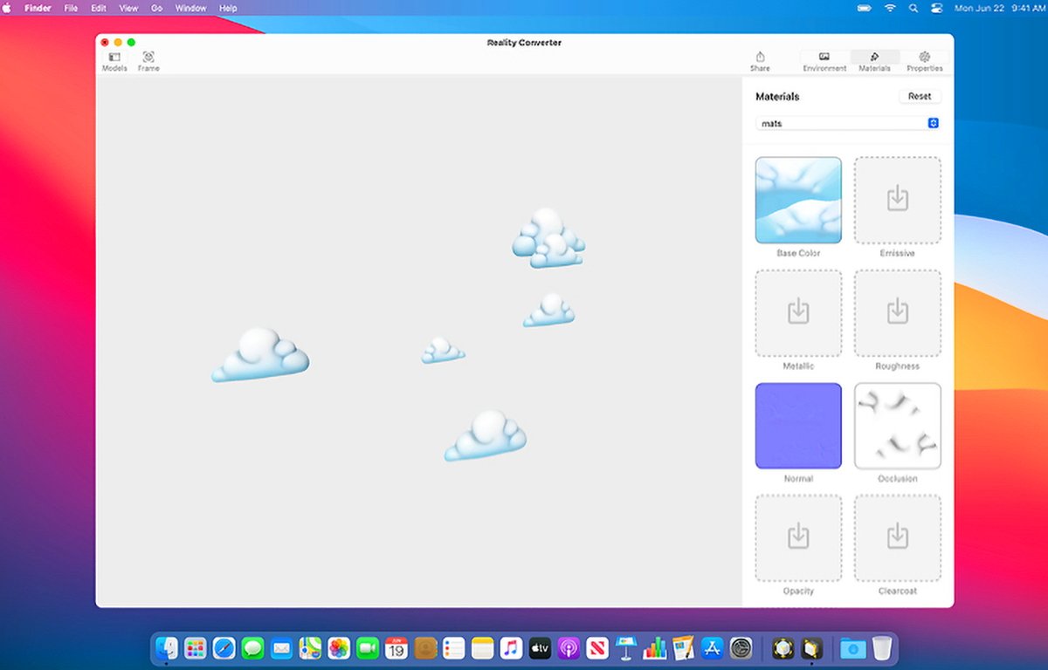Open Mail from the Dock

281,648
